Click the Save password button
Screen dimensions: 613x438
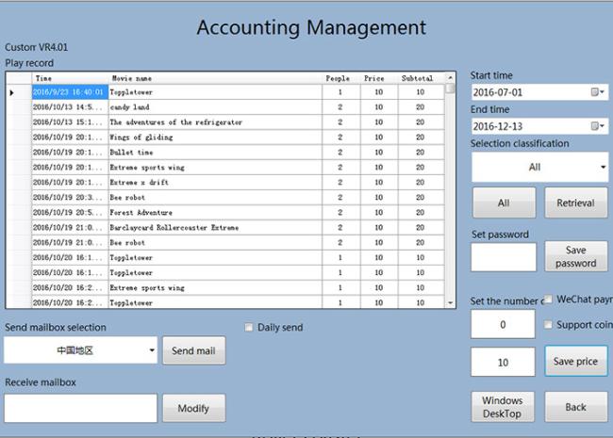pyautogui.click(x=575, y=257)
